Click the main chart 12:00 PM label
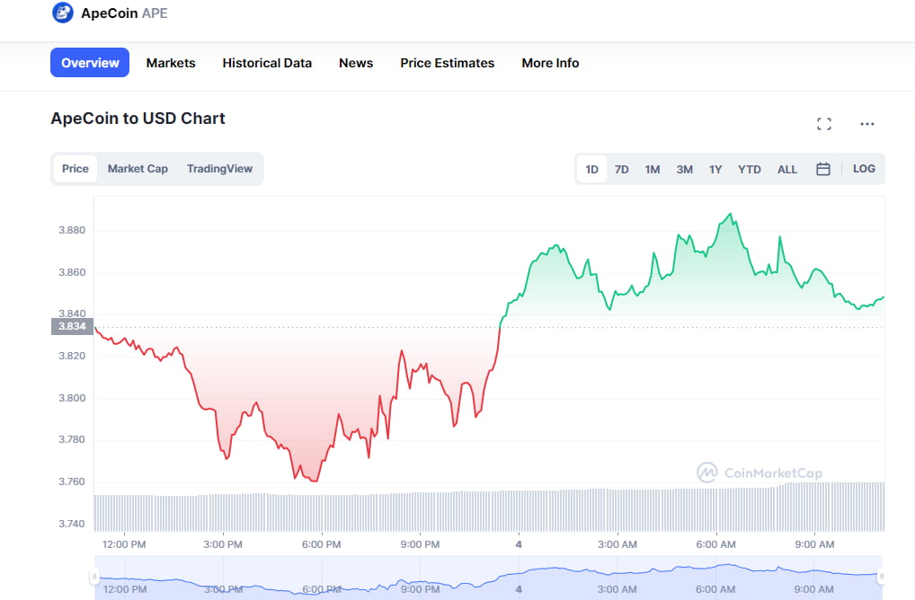The image size is (915, 600). coord(124,544)
